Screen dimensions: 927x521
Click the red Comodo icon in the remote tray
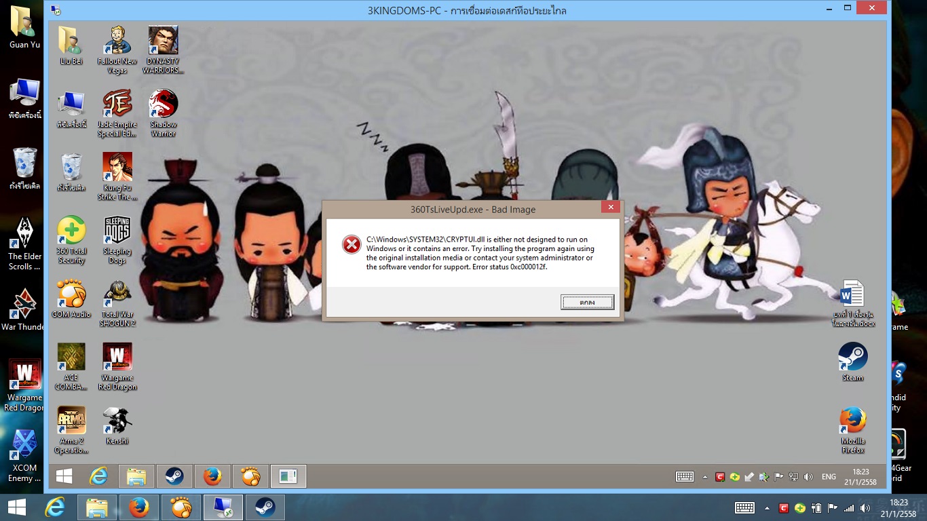(x=721, y=477)
